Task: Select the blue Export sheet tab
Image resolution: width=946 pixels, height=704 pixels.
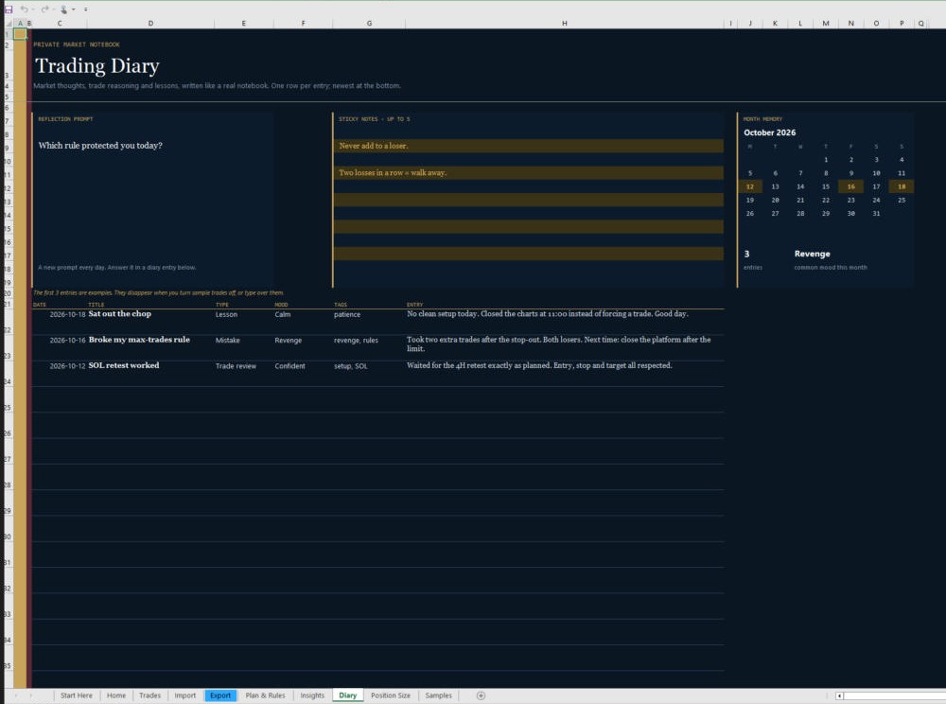Action: [x=220, y=695]
